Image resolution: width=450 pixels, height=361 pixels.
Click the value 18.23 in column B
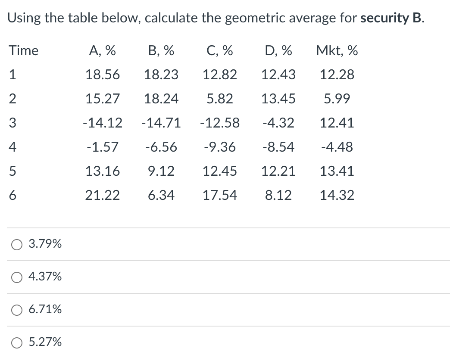[161, 75]
